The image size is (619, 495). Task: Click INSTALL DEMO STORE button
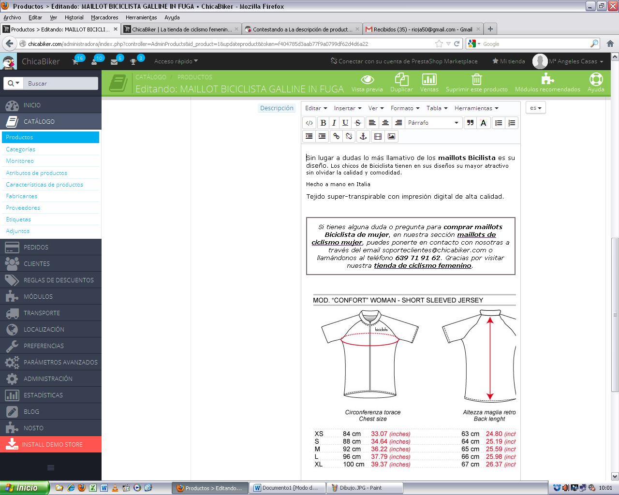pos(51,444)
